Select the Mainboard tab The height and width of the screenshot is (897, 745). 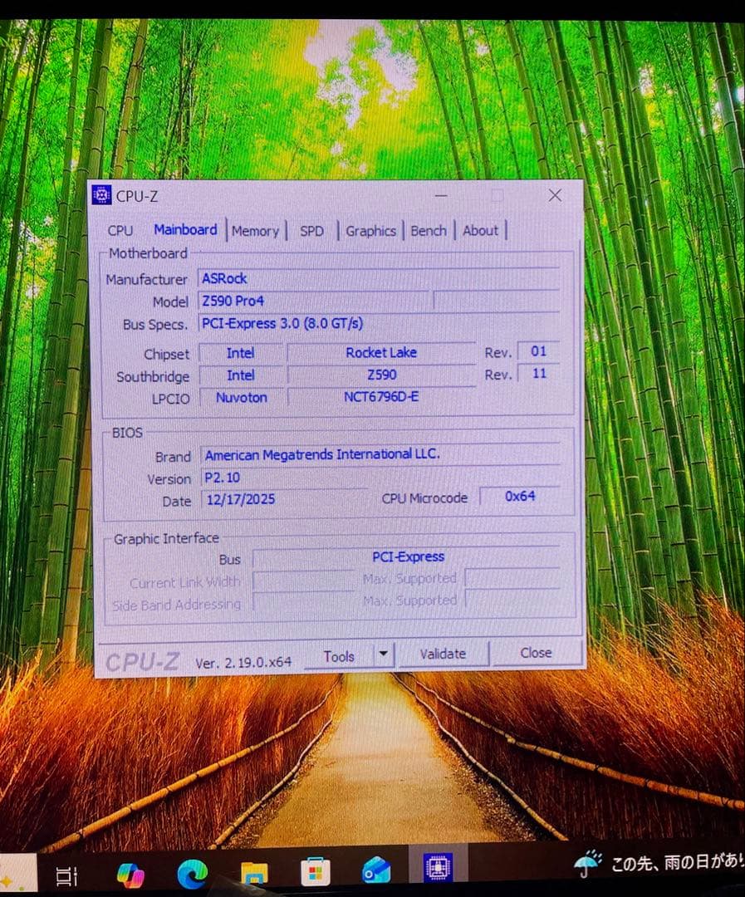point(185,229)
